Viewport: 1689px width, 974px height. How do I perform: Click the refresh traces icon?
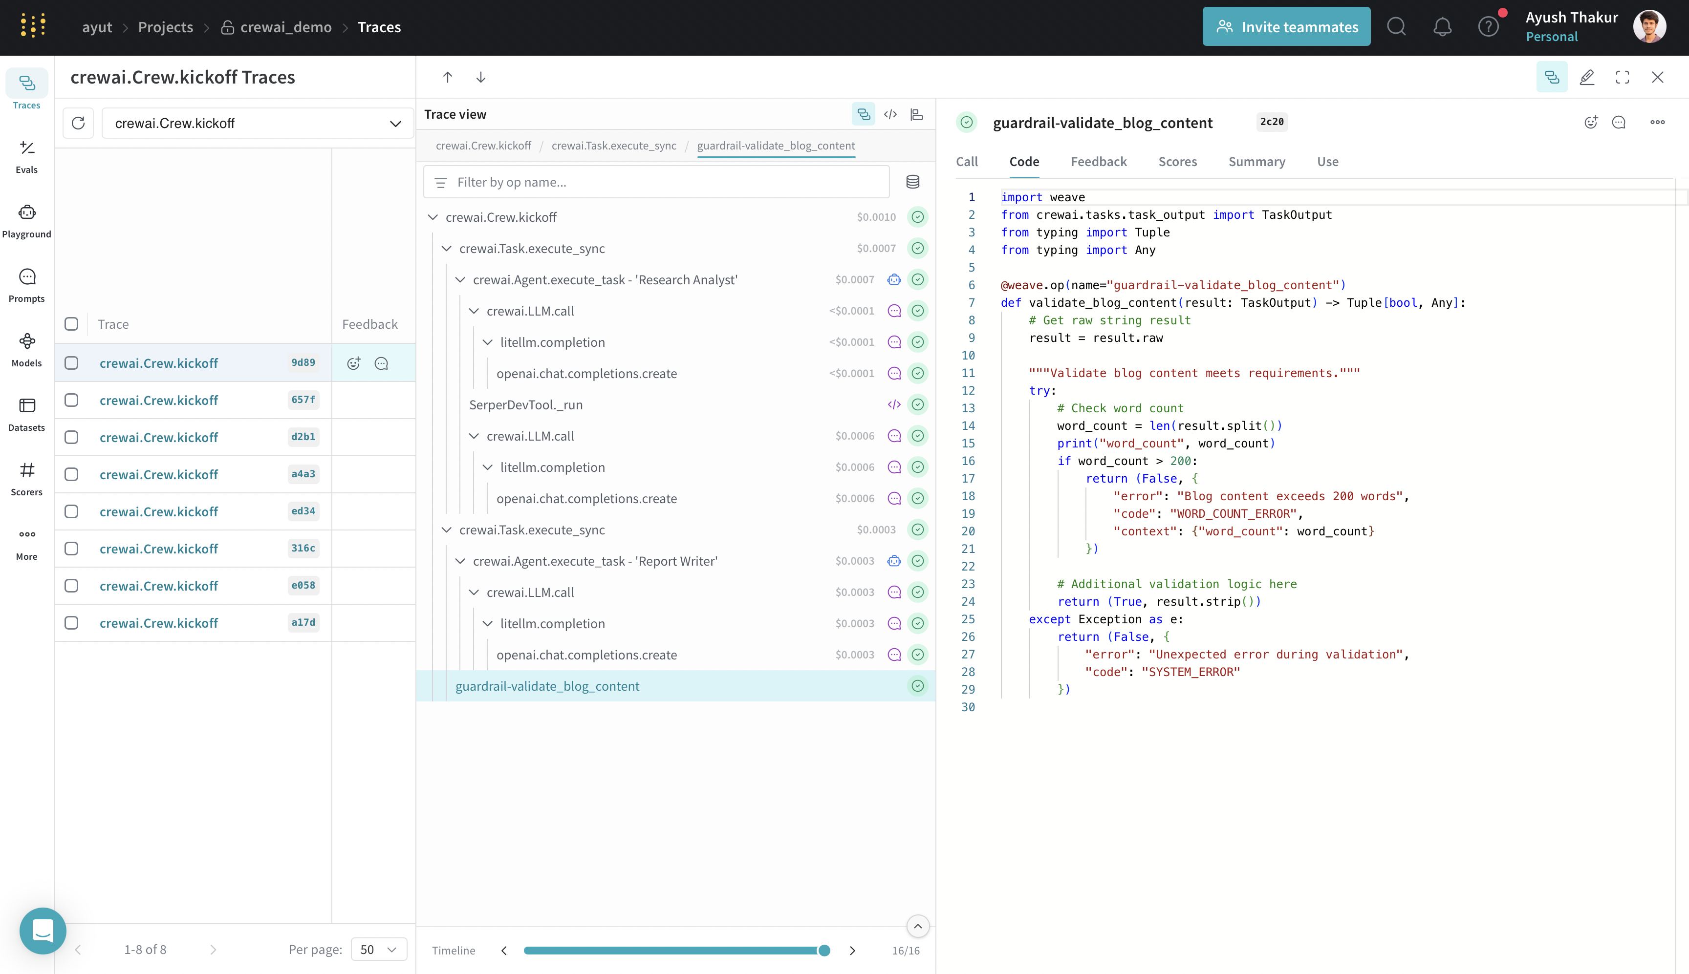(x=78, y=123)
